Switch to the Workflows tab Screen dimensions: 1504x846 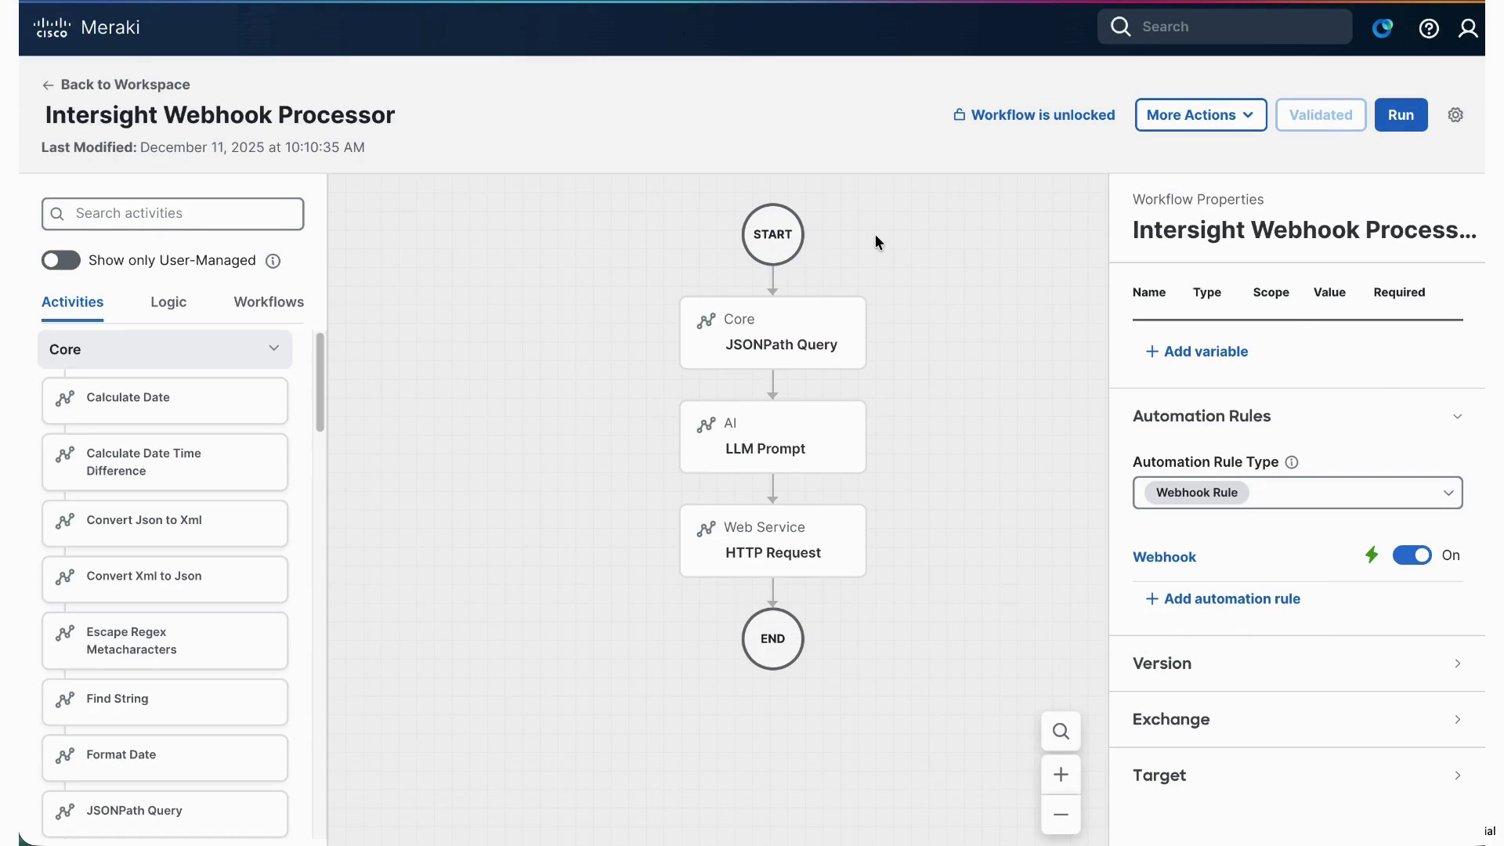269,302
